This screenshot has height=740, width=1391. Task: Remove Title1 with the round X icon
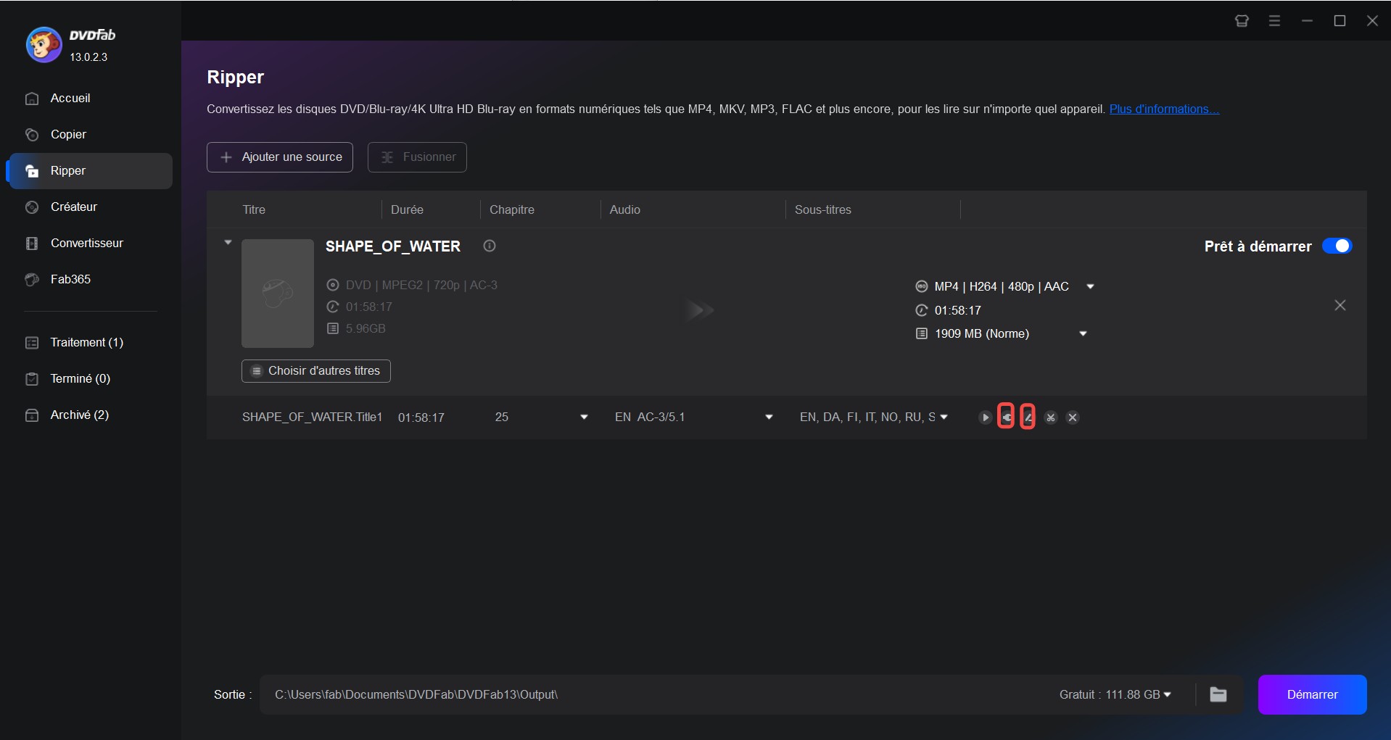pyautogui.click(x=1073, y=417)
